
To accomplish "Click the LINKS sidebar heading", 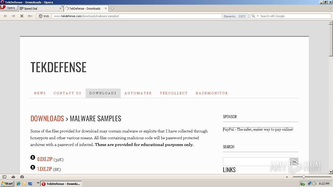I will 229,170.
